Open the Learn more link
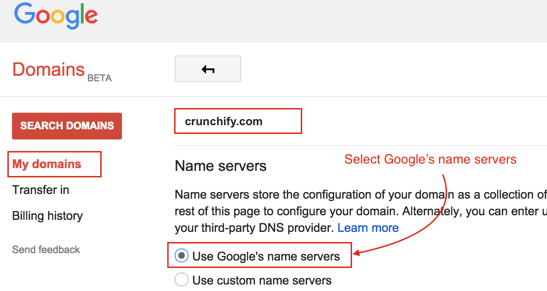This screenshot has height=291, width=547. pyautogui.click(x=368, y=228)
